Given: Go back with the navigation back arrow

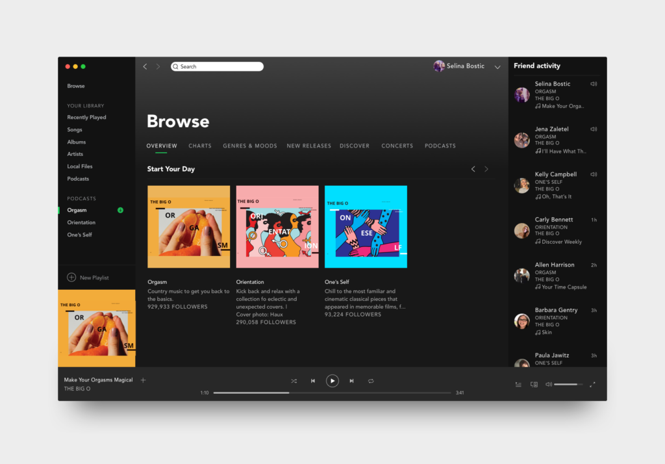Looking at the screenshot, I should [145, 66].
